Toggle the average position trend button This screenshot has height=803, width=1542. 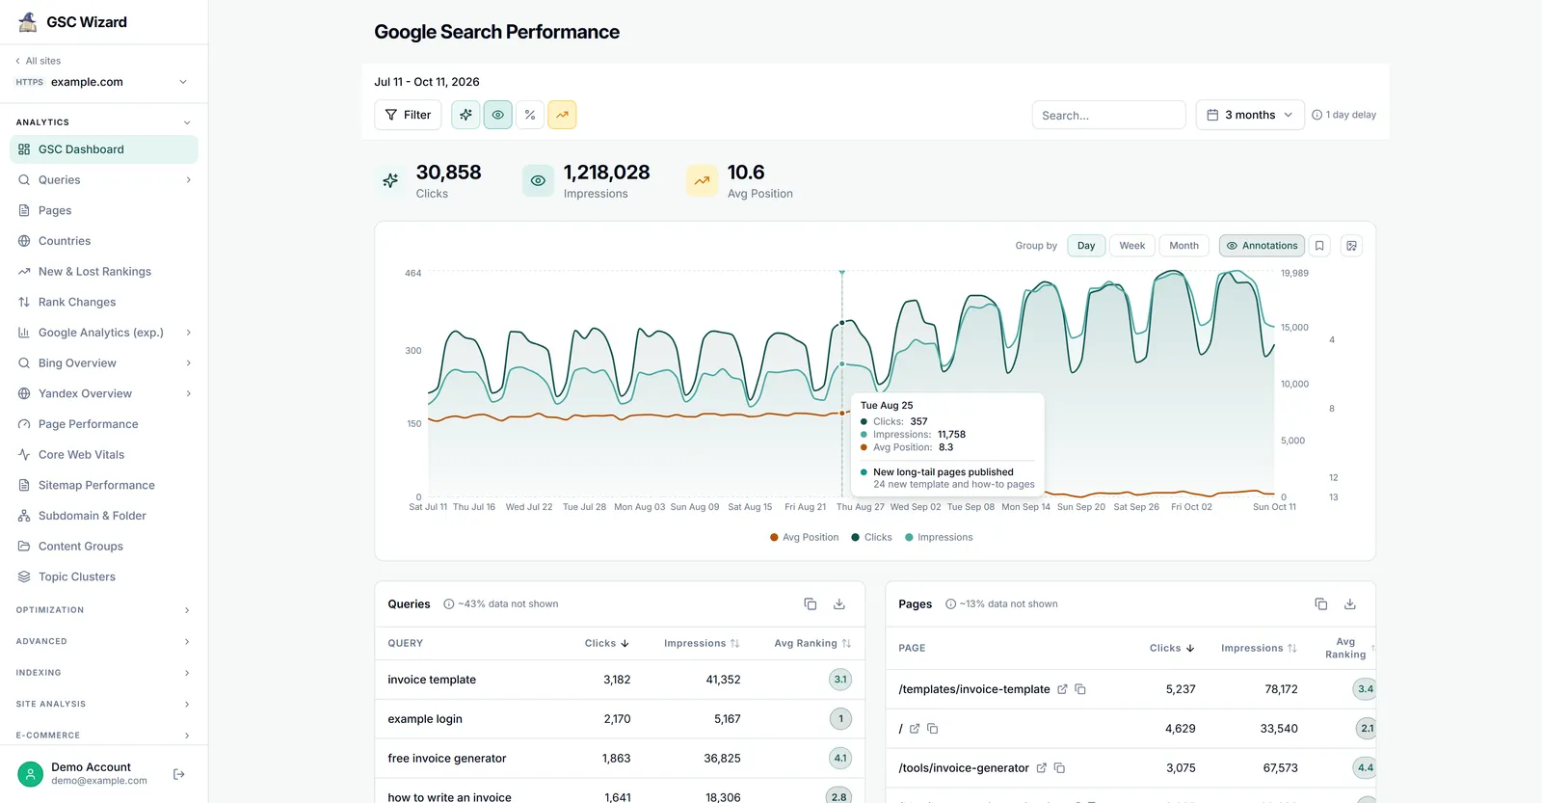(x=562, y=115)
